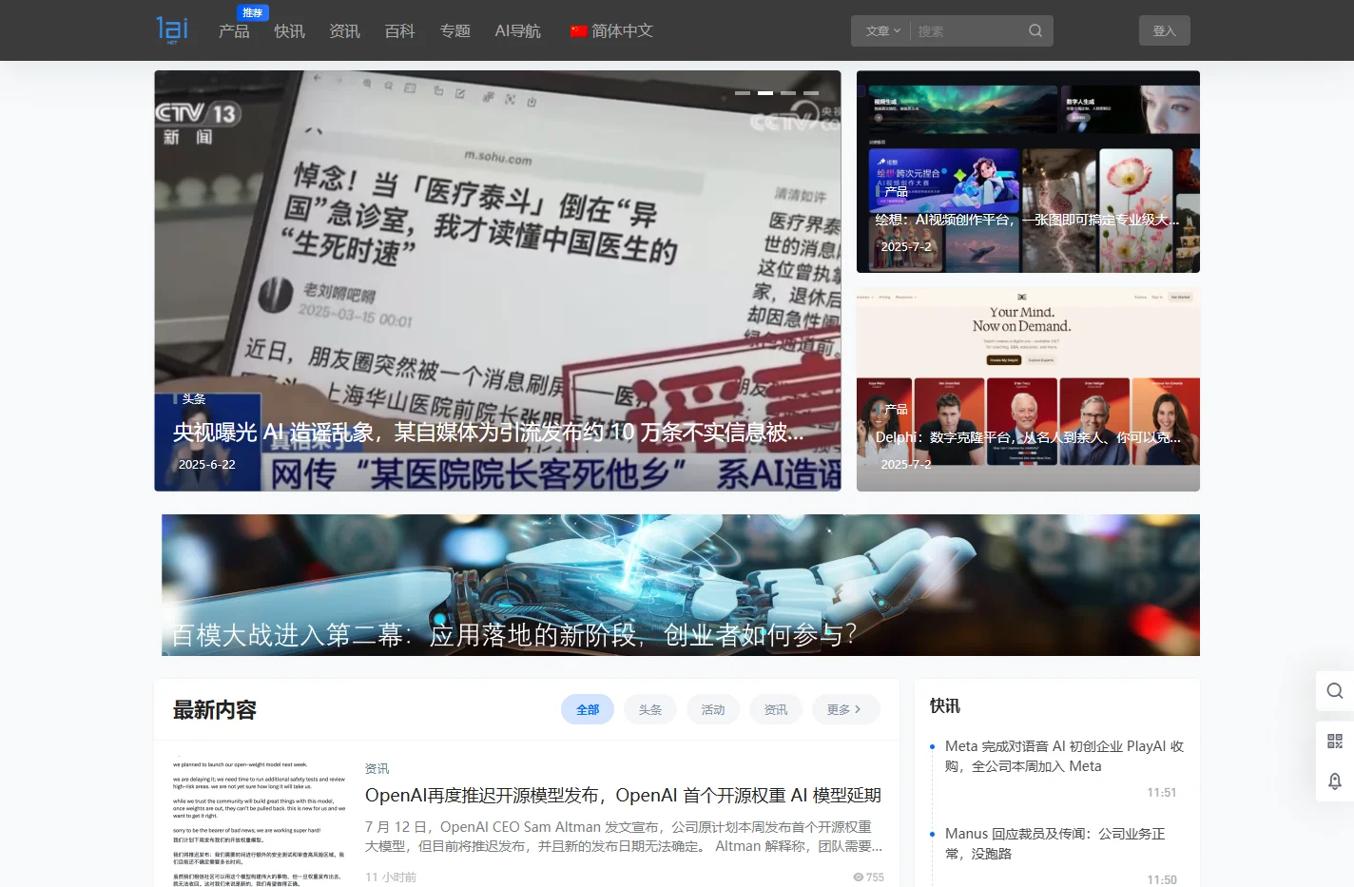Viewport: 1354px width, 887px height.
Task: Click the 快讯 sidebar heading
Action: tap(945, 705)
